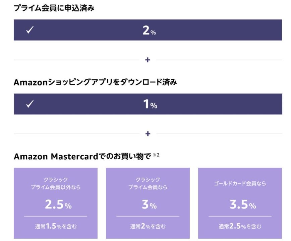Select the dark 2% Prime member bar
Image resolution: width=291 pixels, height=241 pixels.
pos(148,30)
